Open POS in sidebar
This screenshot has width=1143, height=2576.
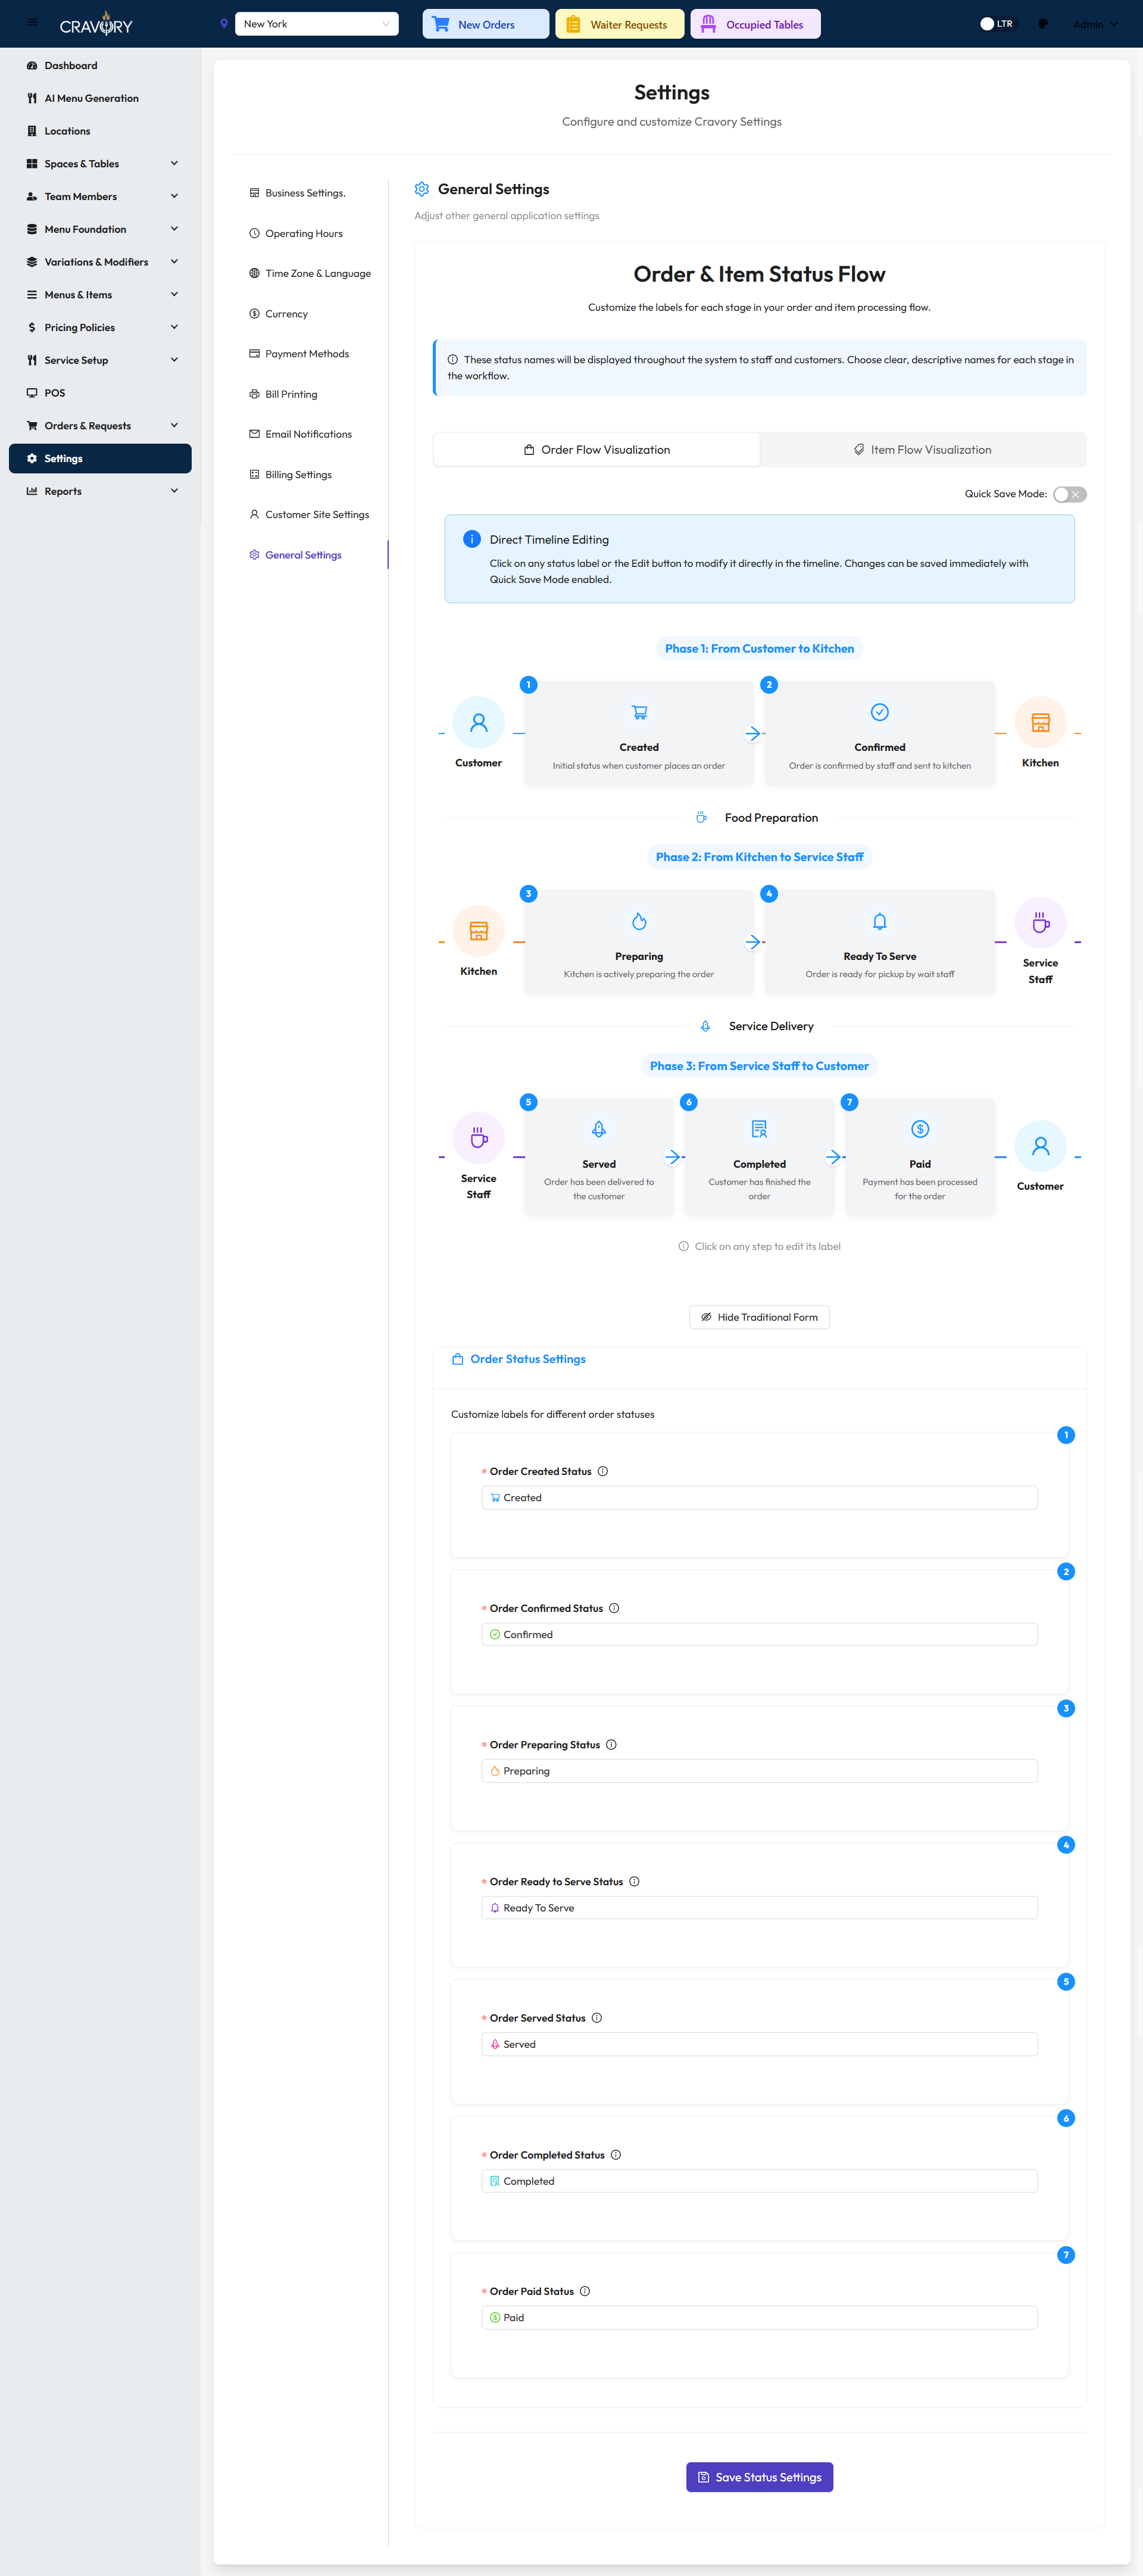click(x=100, y=393)
